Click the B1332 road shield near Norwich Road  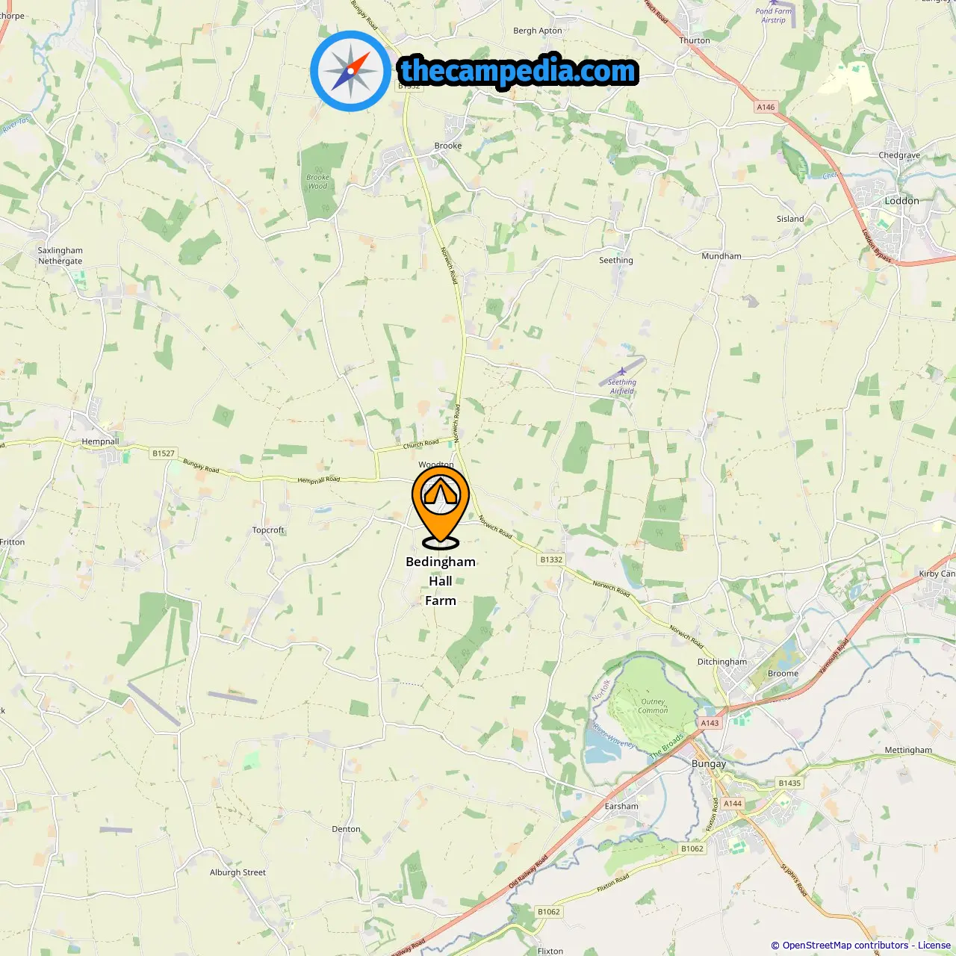coord(551,559)
